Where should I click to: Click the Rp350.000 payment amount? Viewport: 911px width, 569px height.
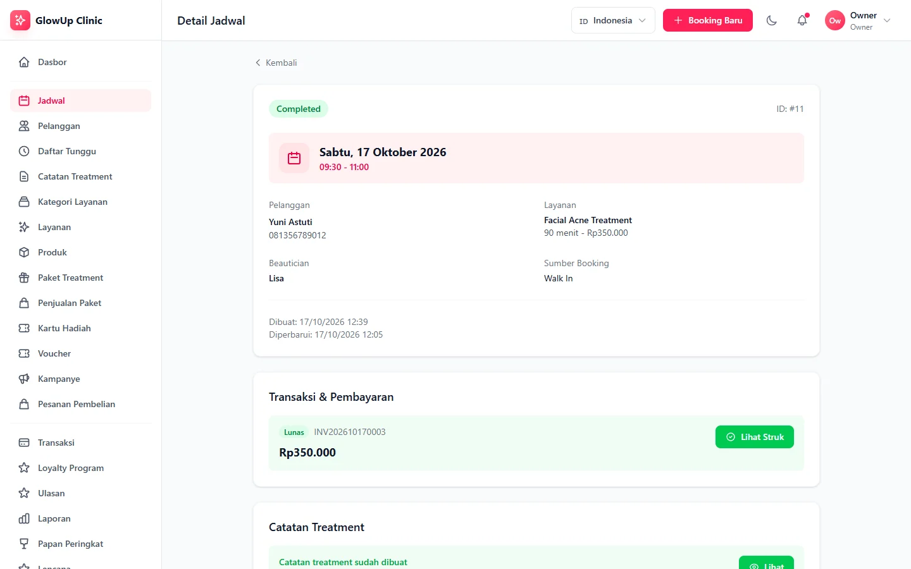point(307,453)
